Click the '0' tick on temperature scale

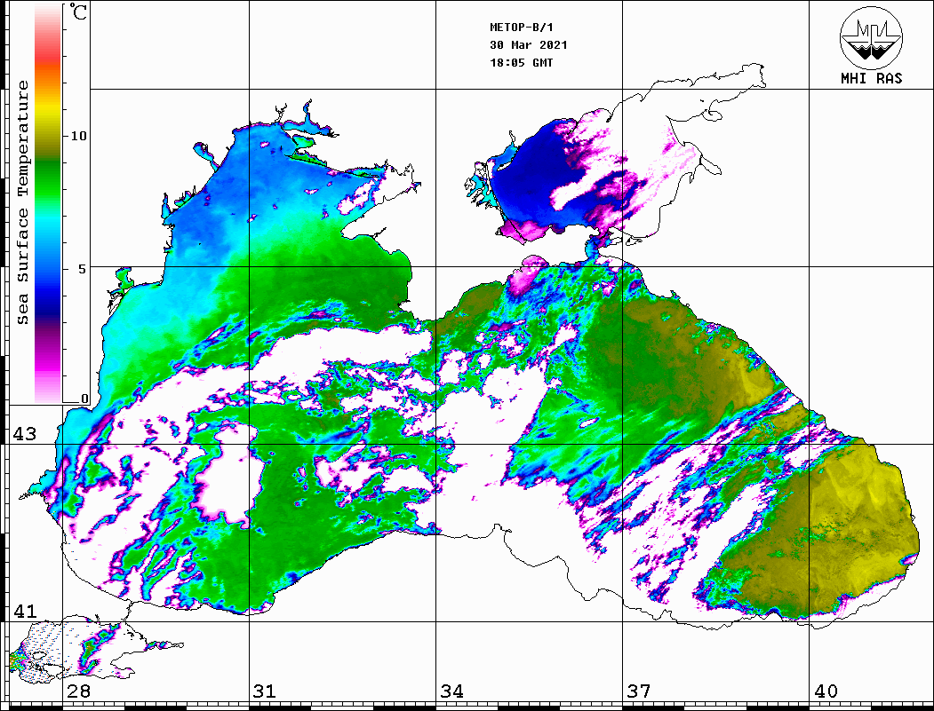point(84,399)
